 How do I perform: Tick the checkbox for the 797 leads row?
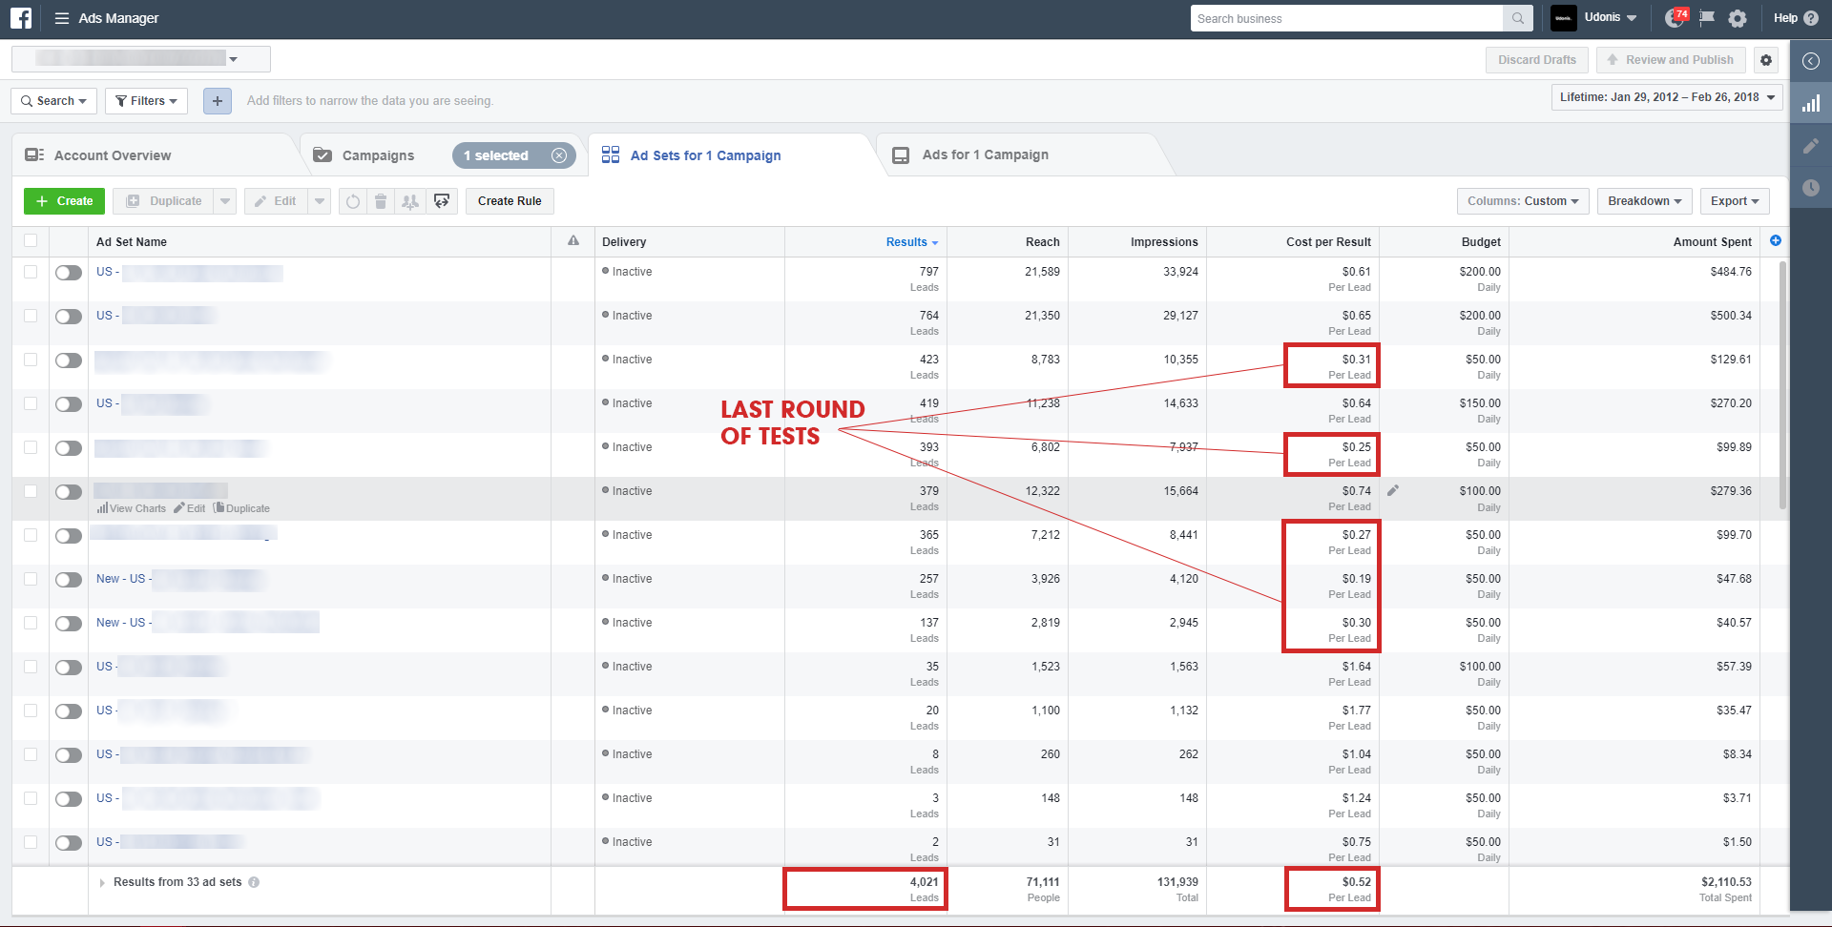(x=31, y=272)
